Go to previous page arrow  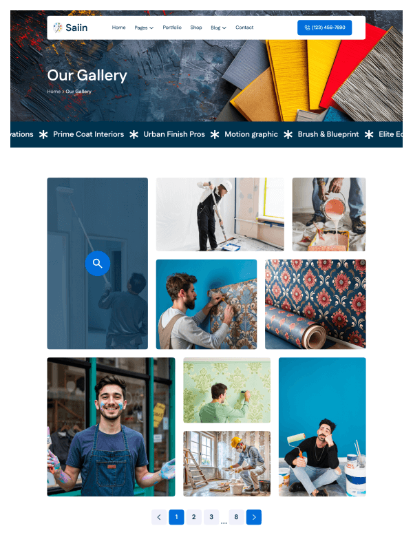[159, 517]
